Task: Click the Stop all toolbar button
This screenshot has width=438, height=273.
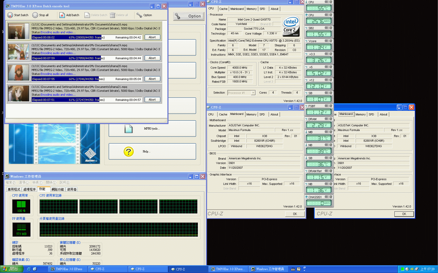Action: coord(40,15)
